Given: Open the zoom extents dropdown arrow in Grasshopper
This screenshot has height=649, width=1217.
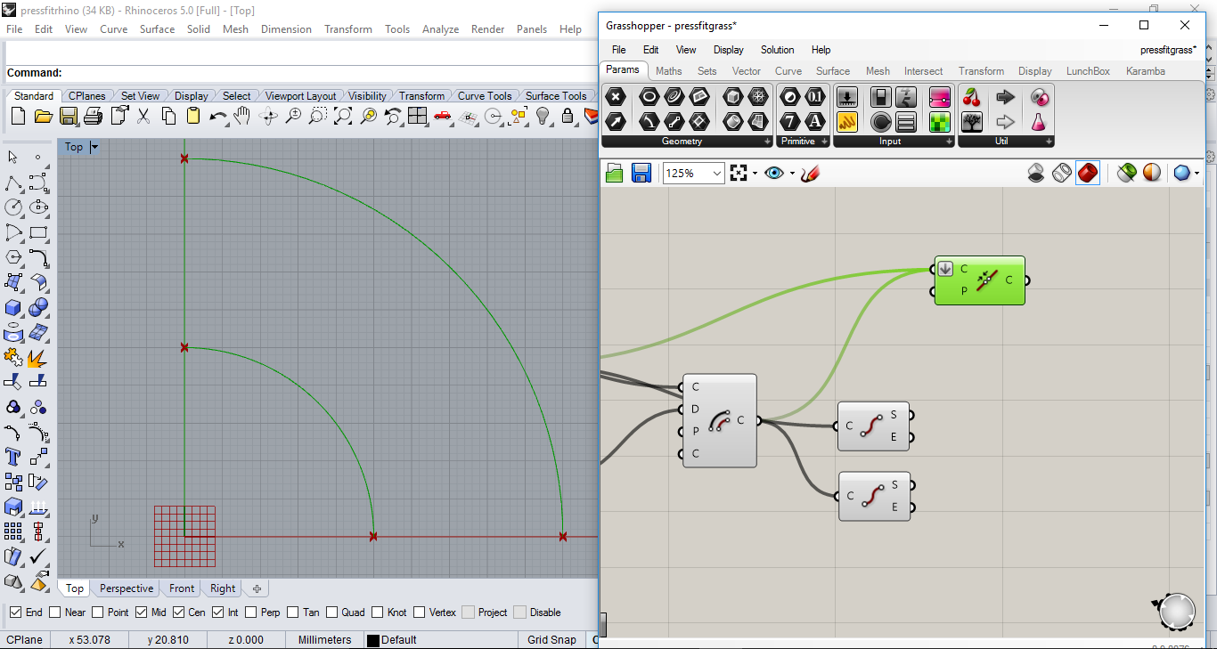Looking at the screenshot, I should (x=755, y=173).
